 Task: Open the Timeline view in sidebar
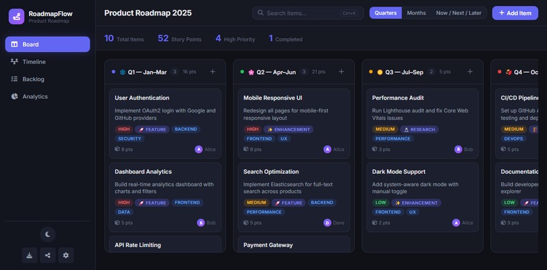pos(48,62)
